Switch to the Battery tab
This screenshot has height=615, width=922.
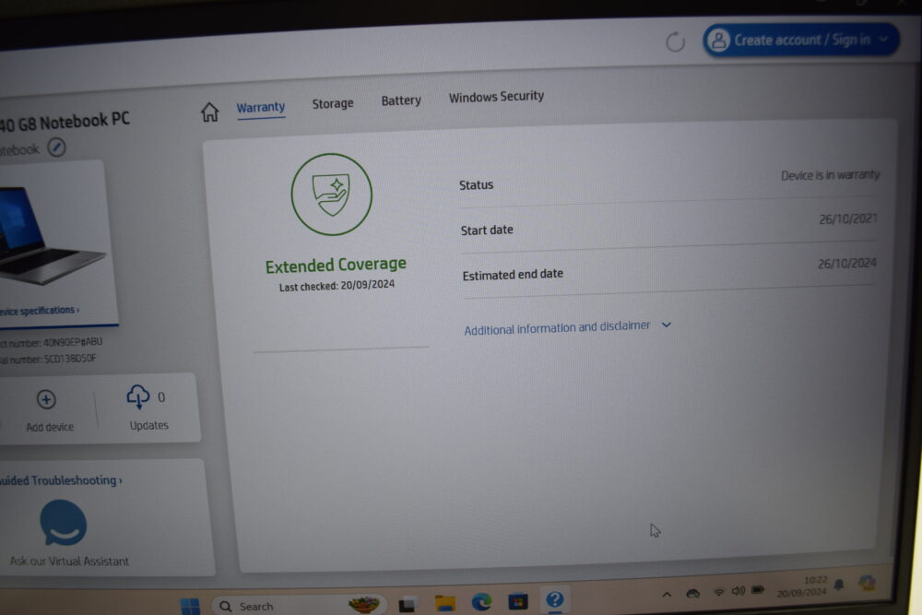pyautogui.click(x=401, y=101)
